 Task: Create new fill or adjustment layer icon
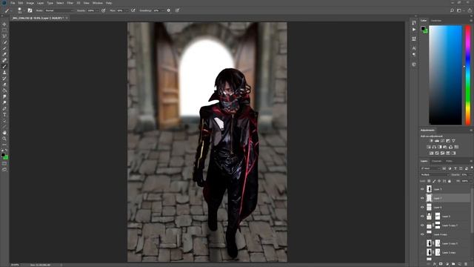click(x=447, y=264)
